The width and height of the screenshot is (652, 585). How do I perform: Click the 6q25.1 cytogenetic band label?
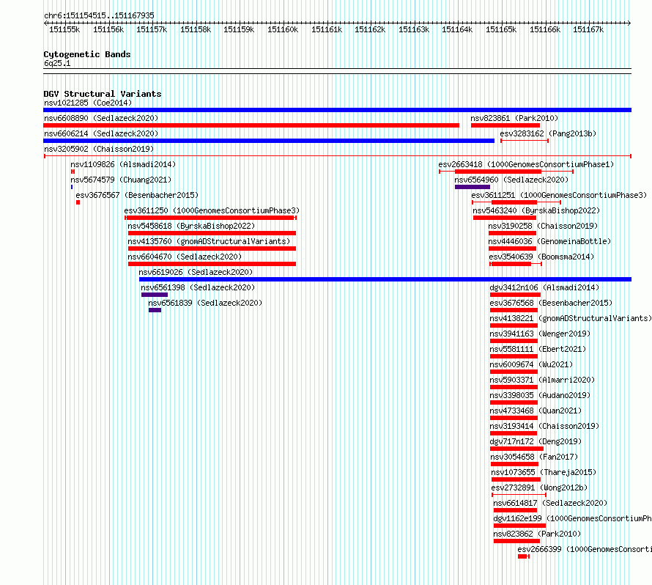click(x=57, y=63)
